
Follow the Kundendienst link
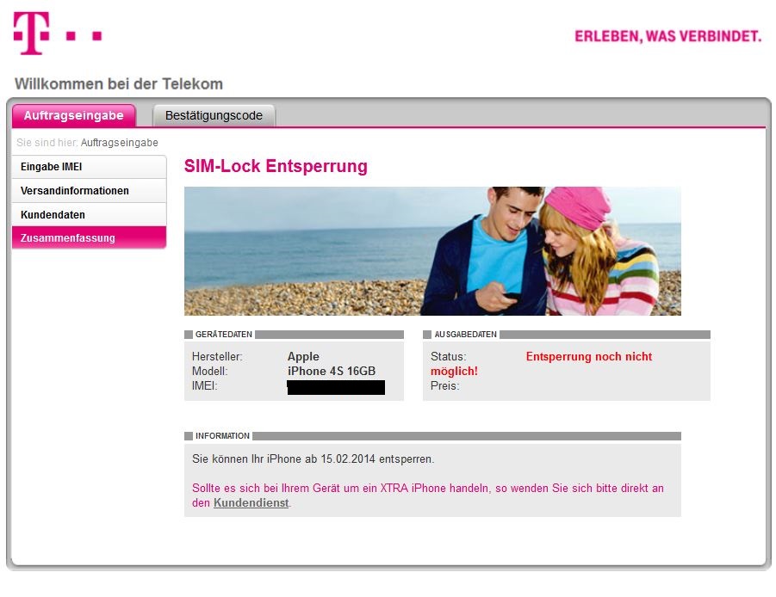(251, 503)
